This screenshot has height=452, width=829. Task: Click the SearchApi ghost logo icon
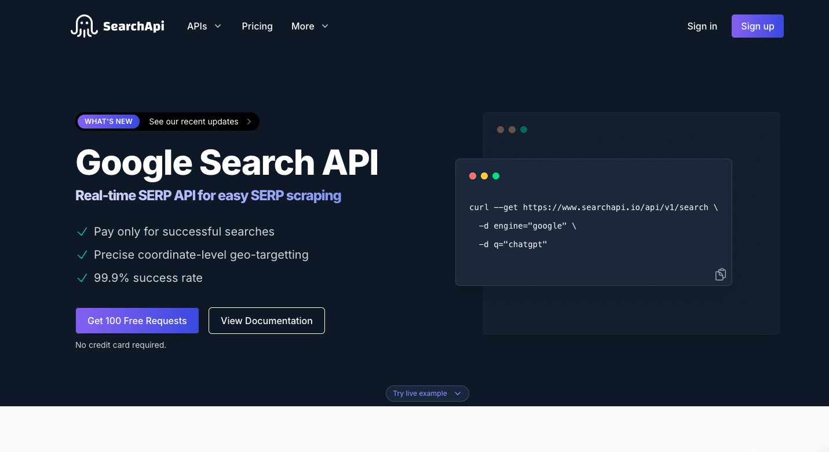84,25
